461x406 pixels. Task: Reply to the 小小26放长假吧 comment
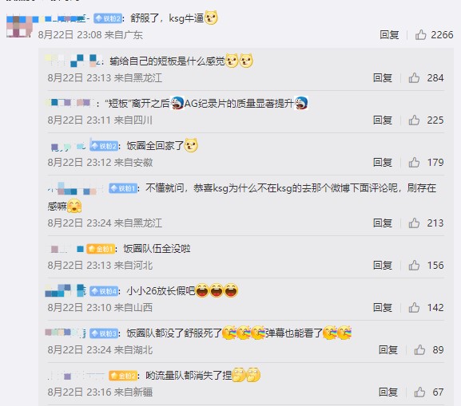383,308
